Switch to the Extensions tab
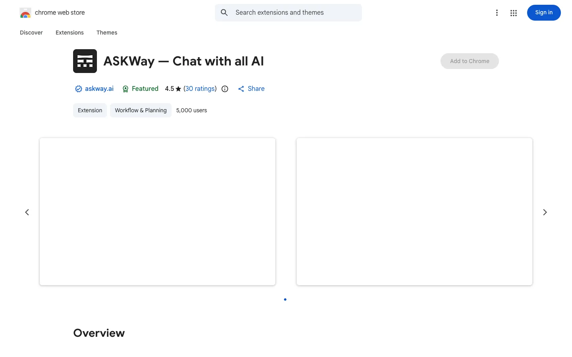This screenshot has width=572, height=357. coord(70,33)
